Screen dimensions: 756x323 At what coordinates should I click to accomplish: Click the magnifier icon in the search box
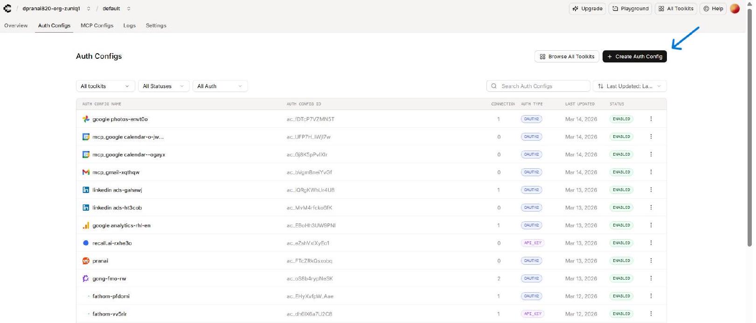494,86
